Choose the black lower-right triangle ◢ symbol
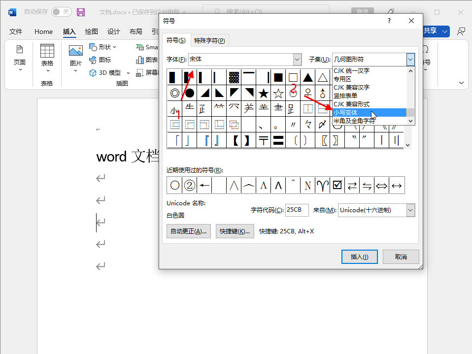 (x=204, y=93)
